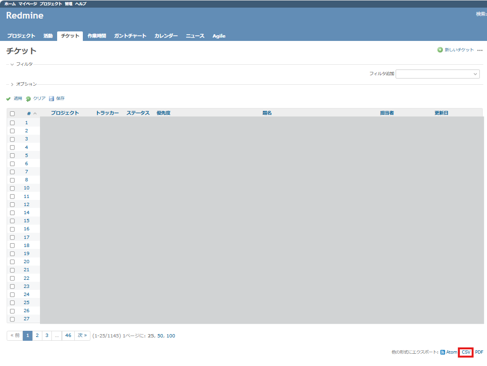Show 100 issues per page
Image resolution: width=487 pixels, height=366 pixels.
170,336
